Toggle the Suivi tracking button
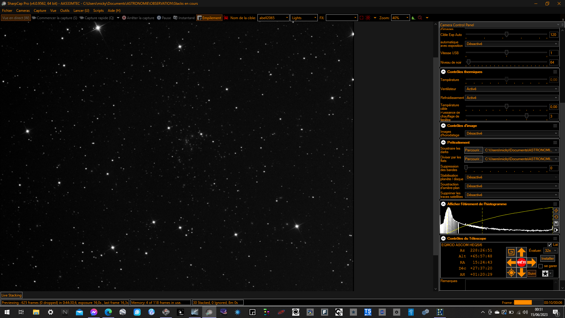Image resolution: width=565 pixels, height=318 pixels. (531, 274)
